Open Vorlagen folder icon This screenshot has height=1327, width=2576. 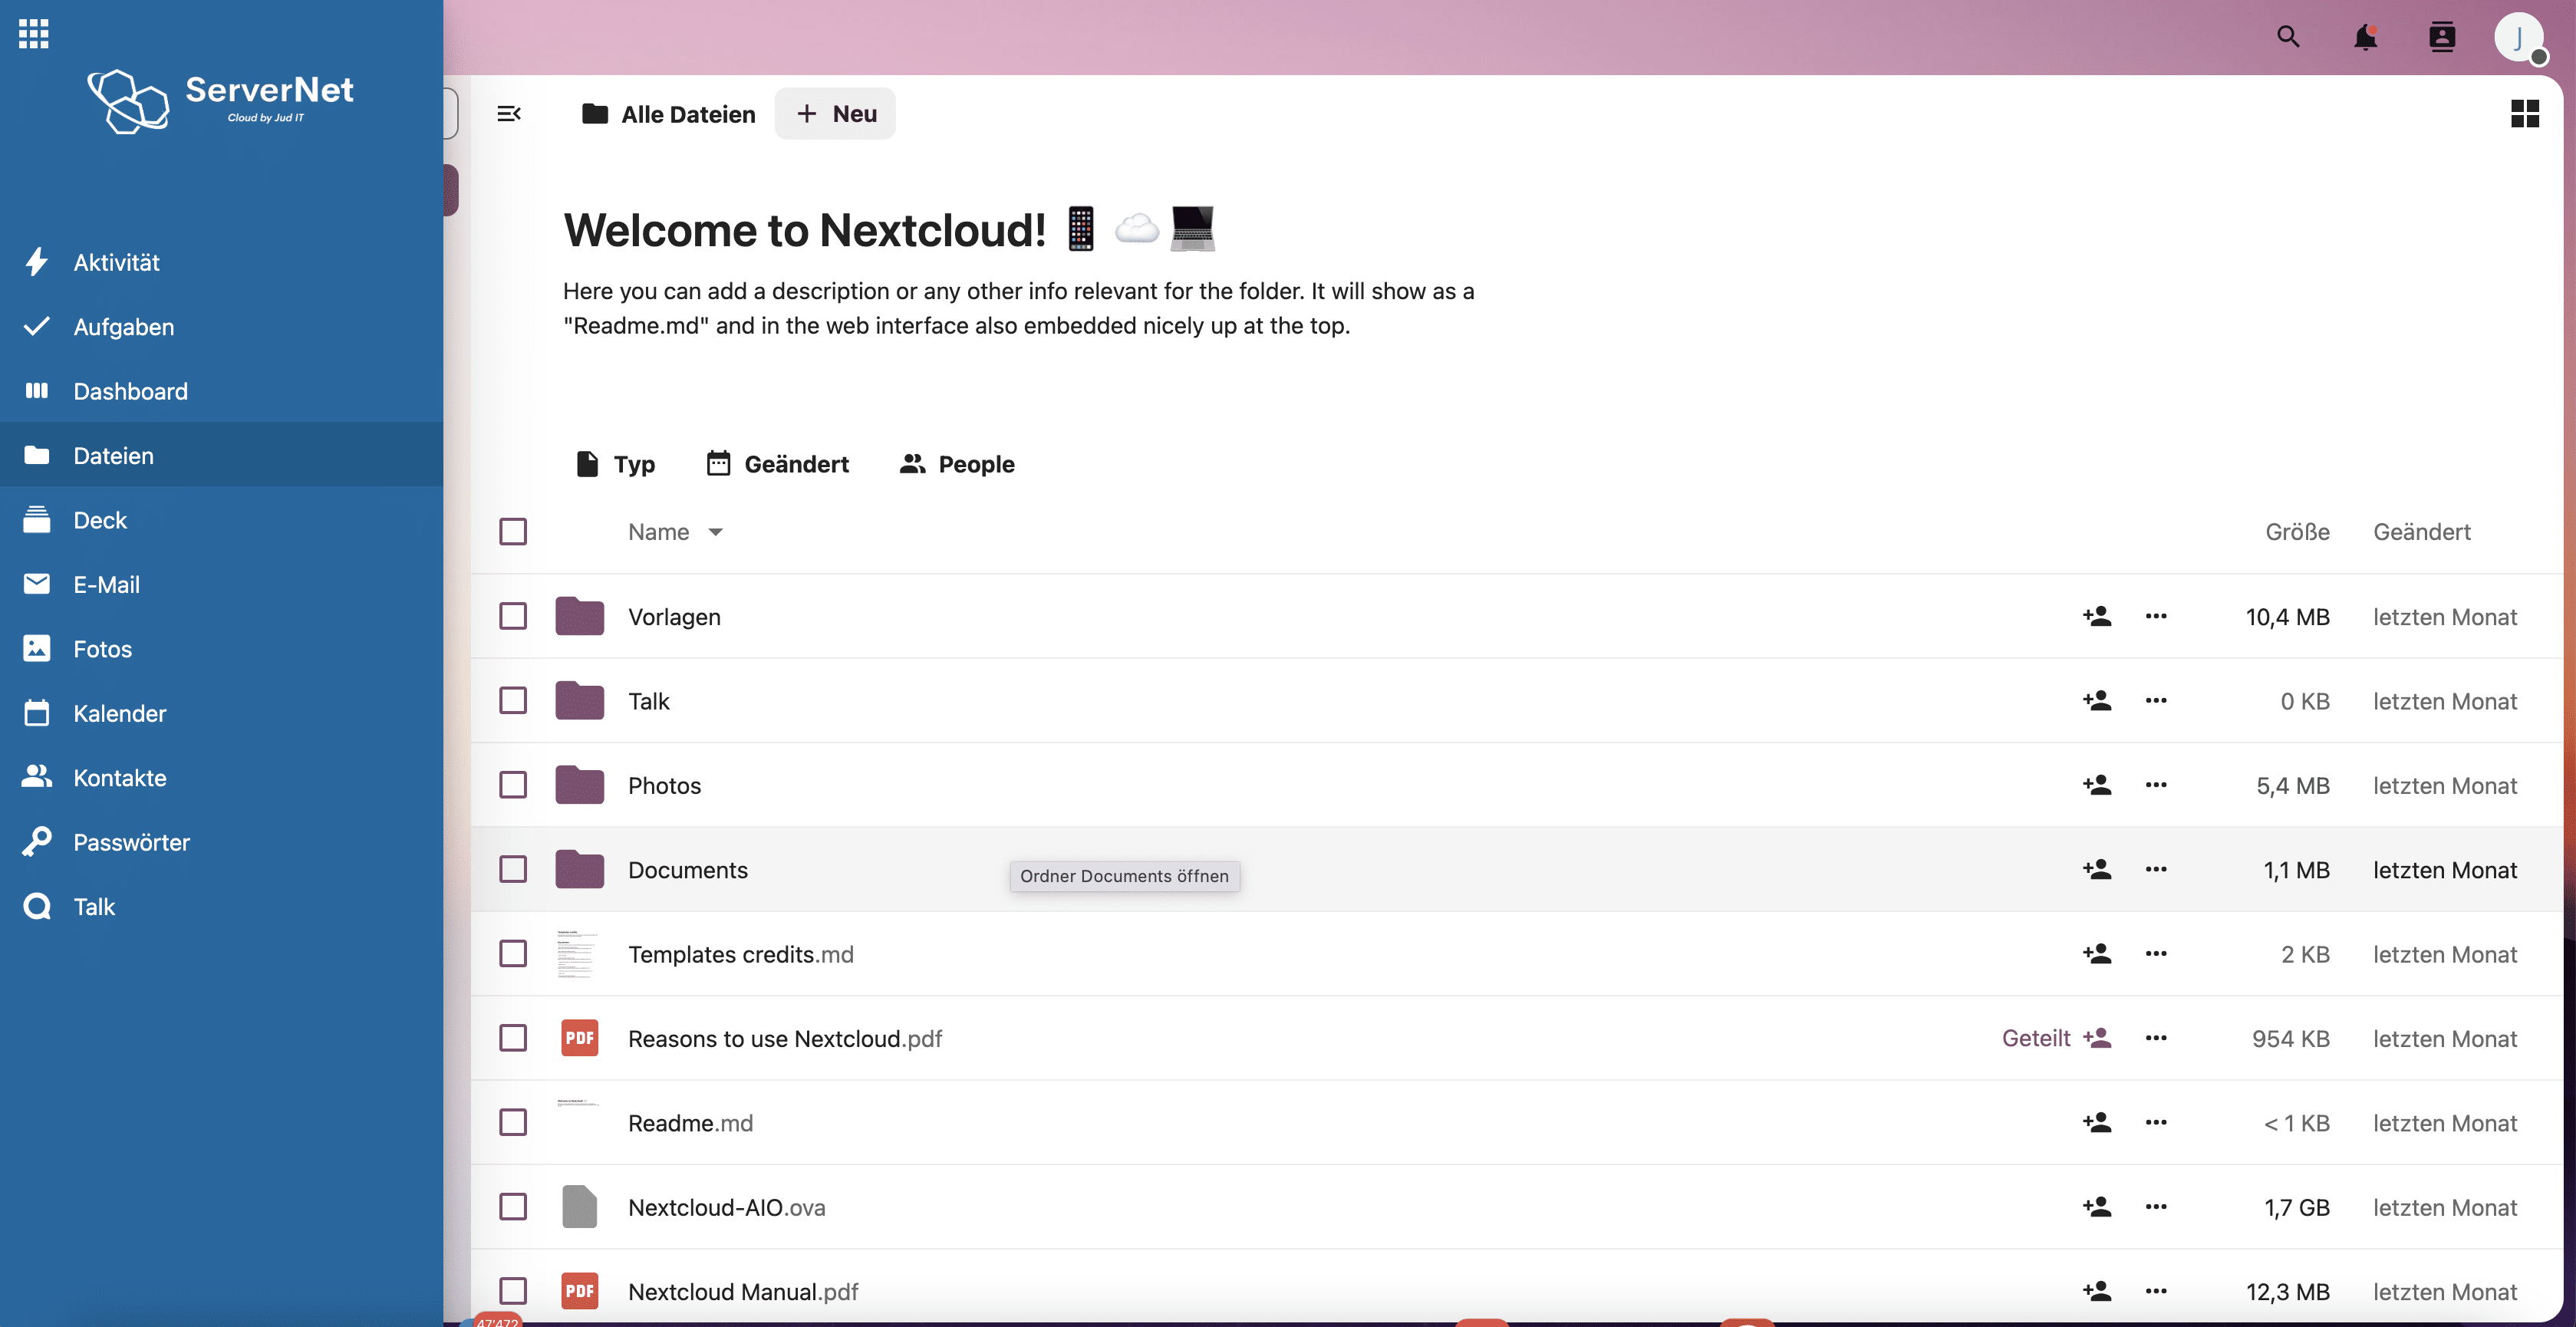tap(579, 616)
